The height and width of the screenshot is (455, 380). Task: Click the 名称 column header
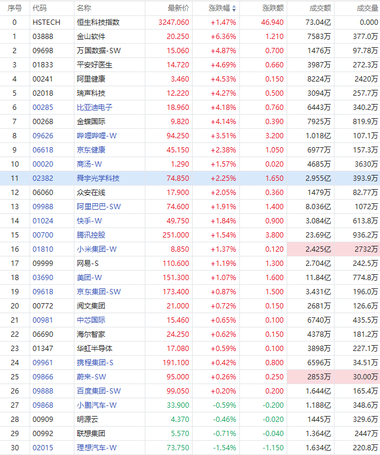click(83, 8)
